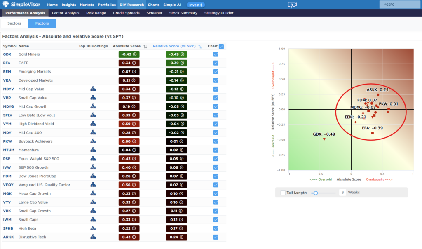Open ARKK top 10 holdings icon
422x249 pixels.
click(x=93, y=237)
